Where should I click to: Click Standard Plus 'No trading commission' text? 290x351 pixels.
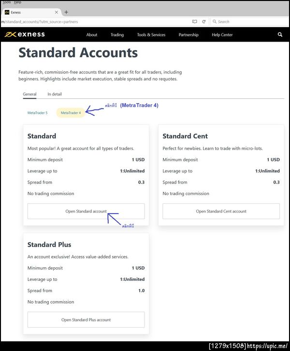tap(51, 302)
